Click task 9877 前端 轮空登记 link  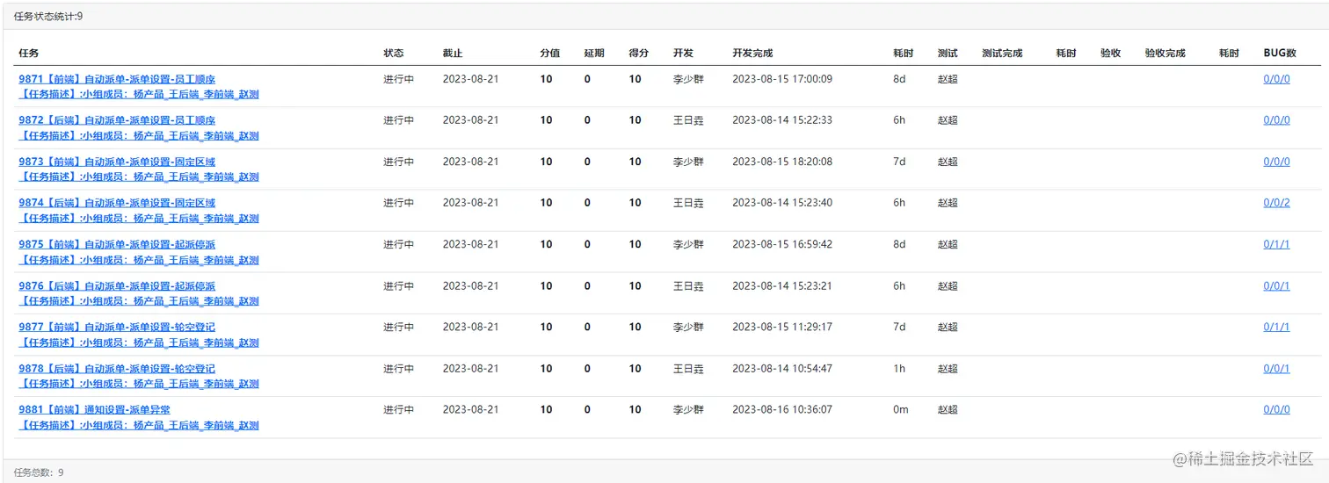(x=117, y=327)
